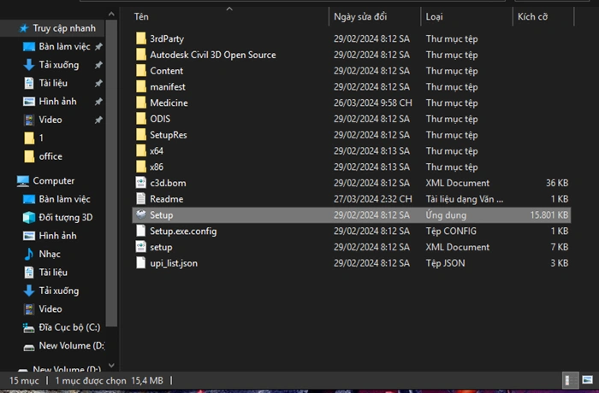This screenshot has height=393, width=599.
Task: Select the office folder in quick access
Action: [50, 156]
